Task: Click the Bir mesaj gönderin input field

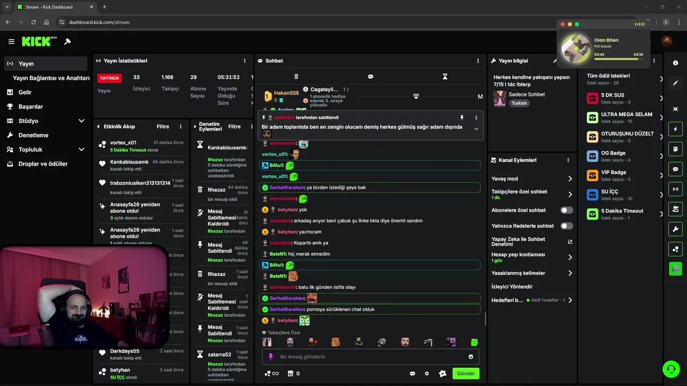Action: pos(370,357)
